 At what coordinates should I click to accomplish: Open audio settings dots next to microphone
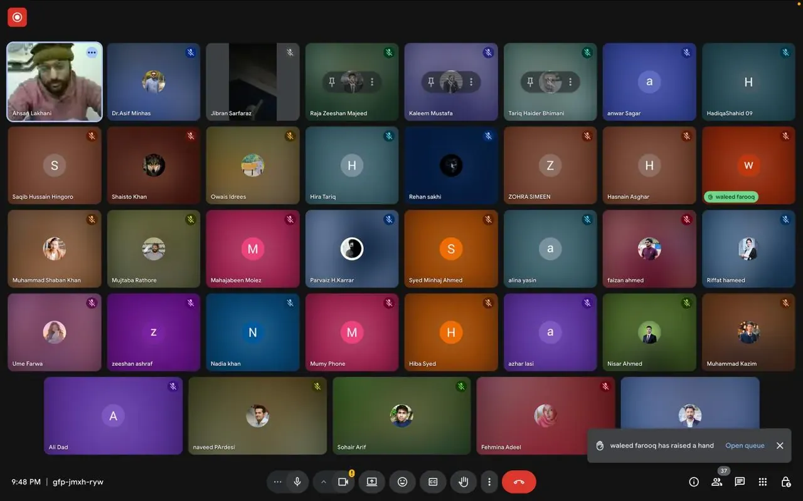tap(277, 482)
